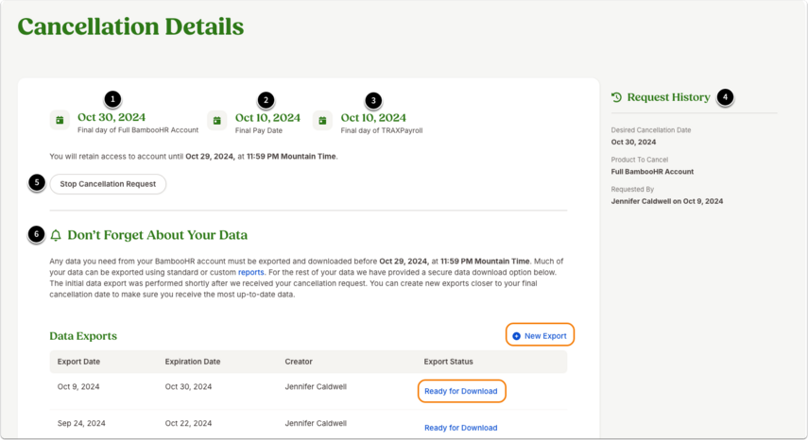Click calendar icon beside Oct 30, 2024 date

(60, 120)
